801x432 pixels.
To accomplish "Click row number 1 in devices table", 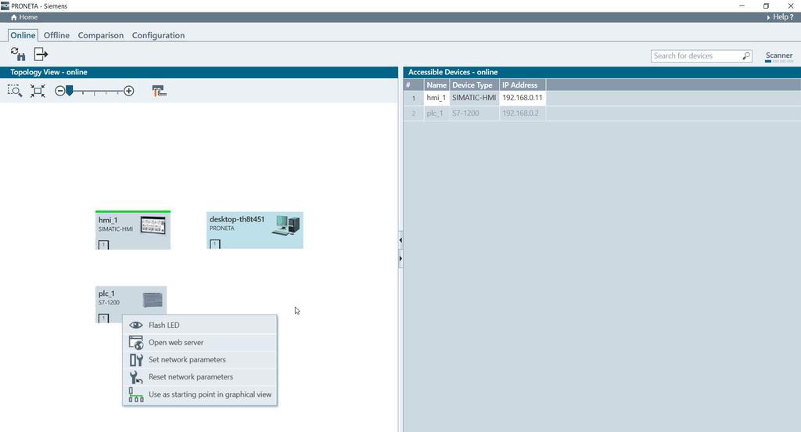I will pos(414,98).
